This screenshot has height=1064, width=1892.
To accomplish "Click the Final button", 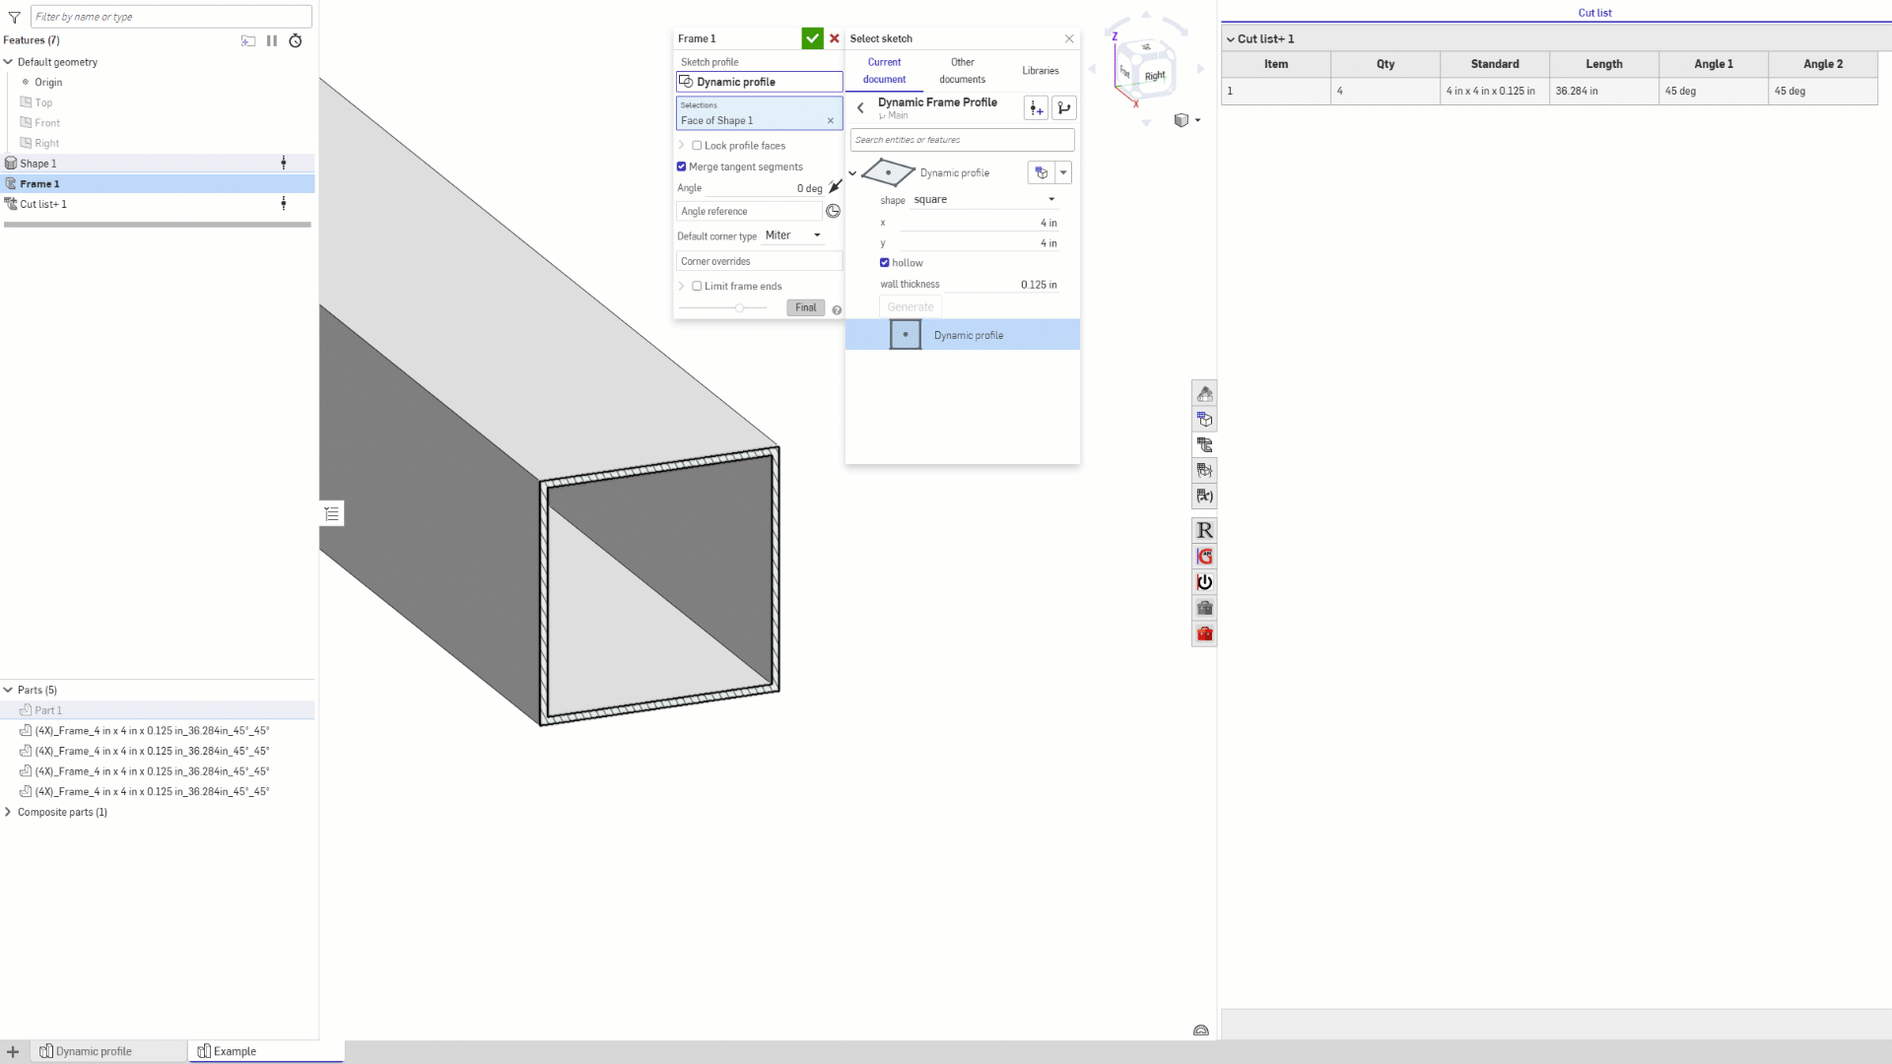I will [x=805, y=307].
